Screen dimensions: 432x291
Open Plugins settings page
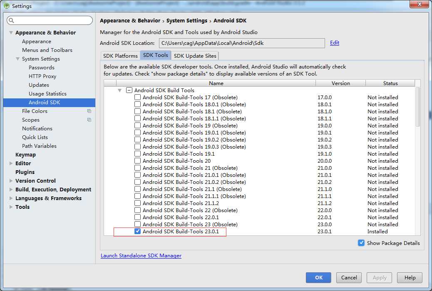click(x=25, y=172)
